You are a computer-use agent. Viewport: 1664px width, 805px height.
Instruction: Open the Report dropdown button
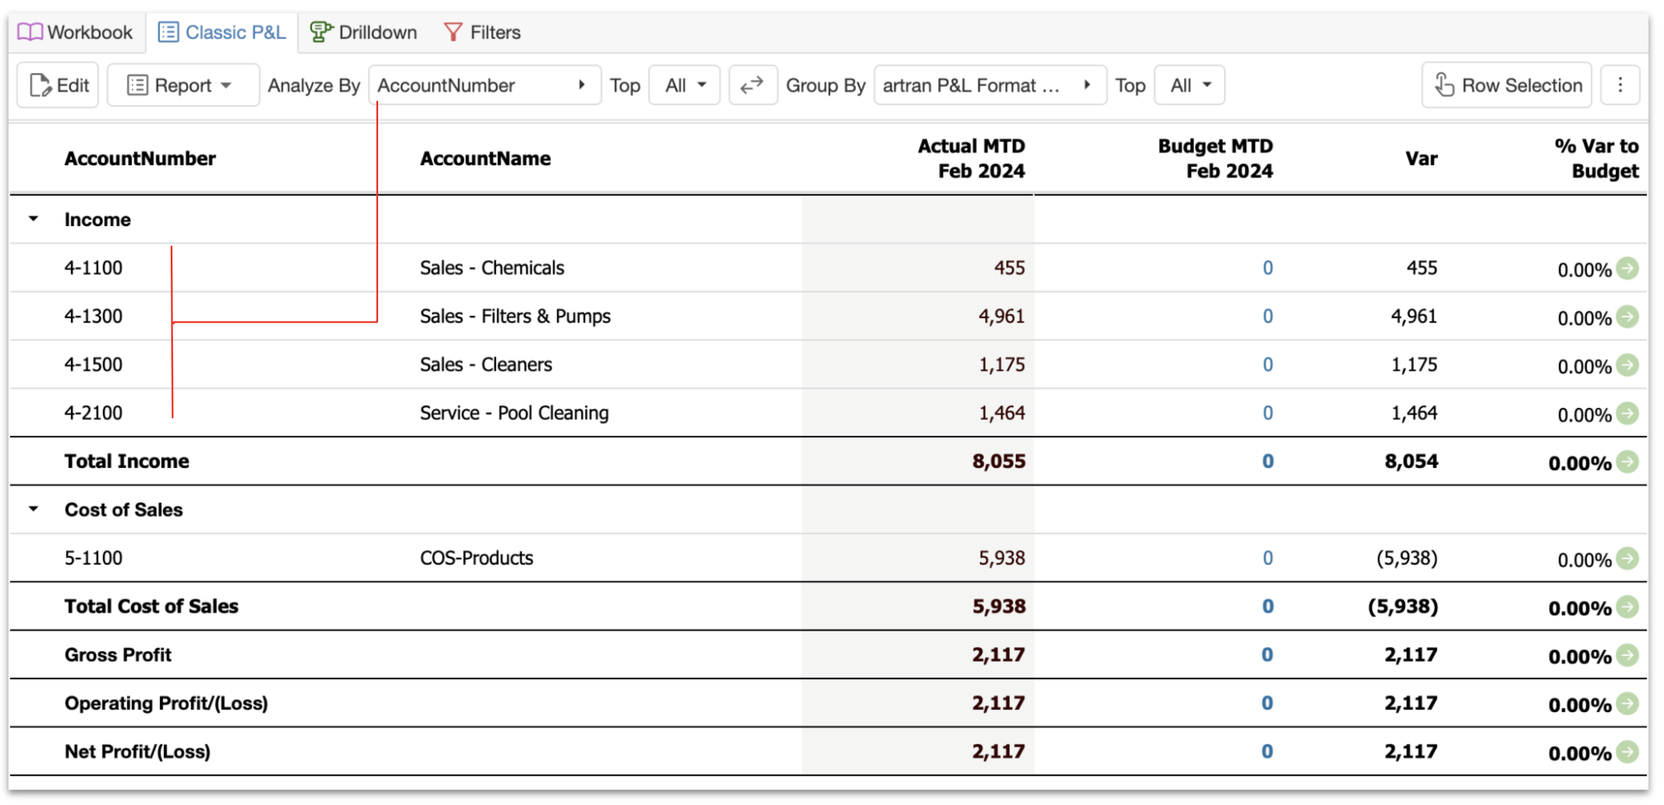click(183, 84)
